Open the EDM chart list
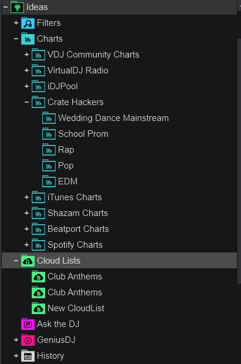The height and width of the screenshot is (364, 241). click(67, 181)
